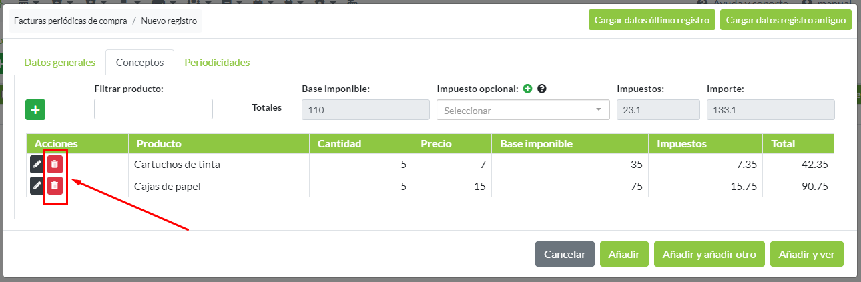The width and height of the screenshot is (861, 282).
Task: Delete the Cajas de papel row
Action: [x=55, y=186]
